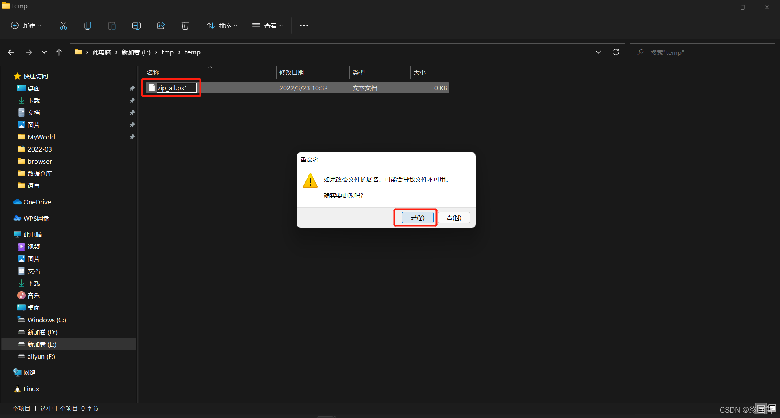Select Linux in the sidebar
The image size is (780, 418).
click(31, 389)
